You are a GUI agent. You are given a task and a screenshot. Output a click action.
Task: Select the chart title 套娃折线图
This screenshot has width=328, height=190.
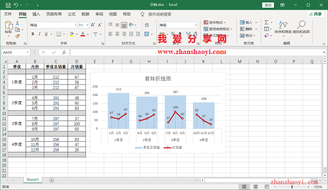(158, 79)
